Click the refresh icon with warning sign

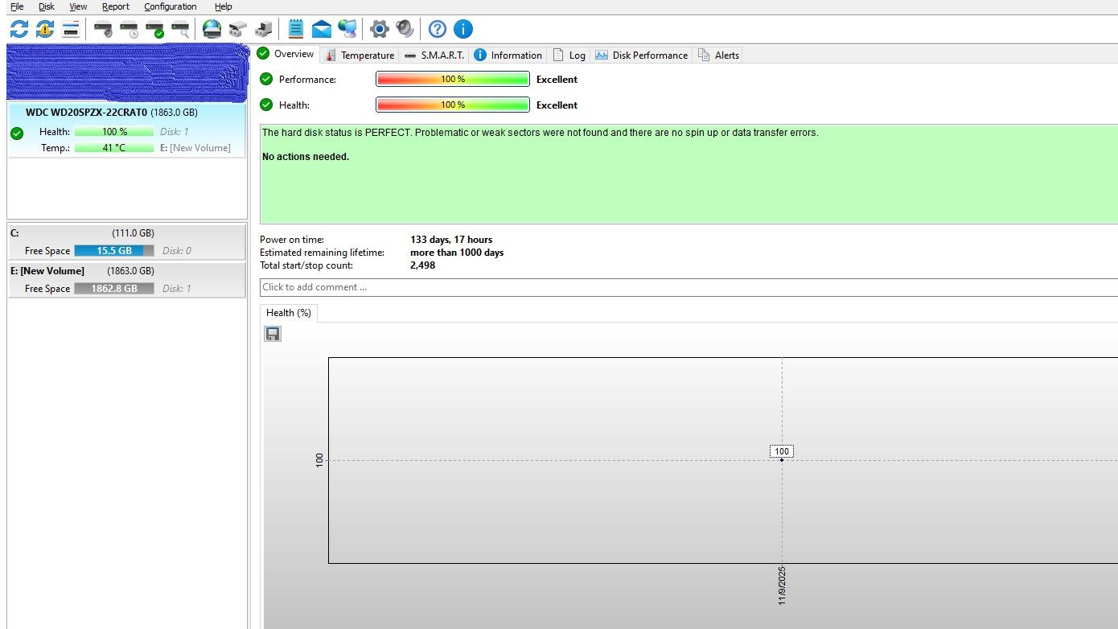45,29
